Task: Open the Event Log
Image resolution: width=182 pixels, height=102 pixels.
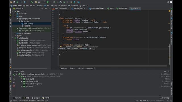Action: click(164, 98)
